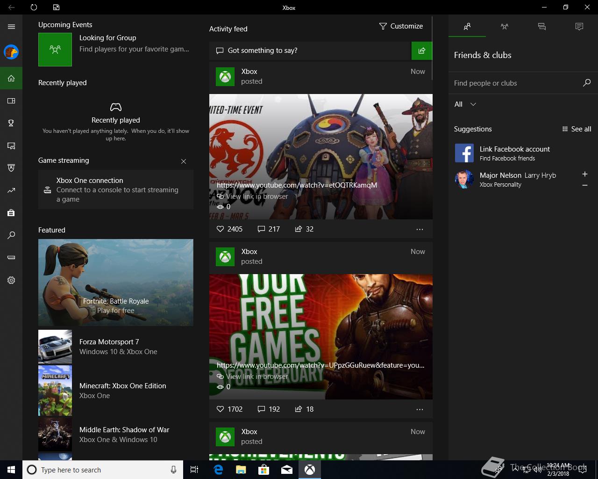Open more options on the 1702-likes post
598x479 pixels.
pos(420,409)
